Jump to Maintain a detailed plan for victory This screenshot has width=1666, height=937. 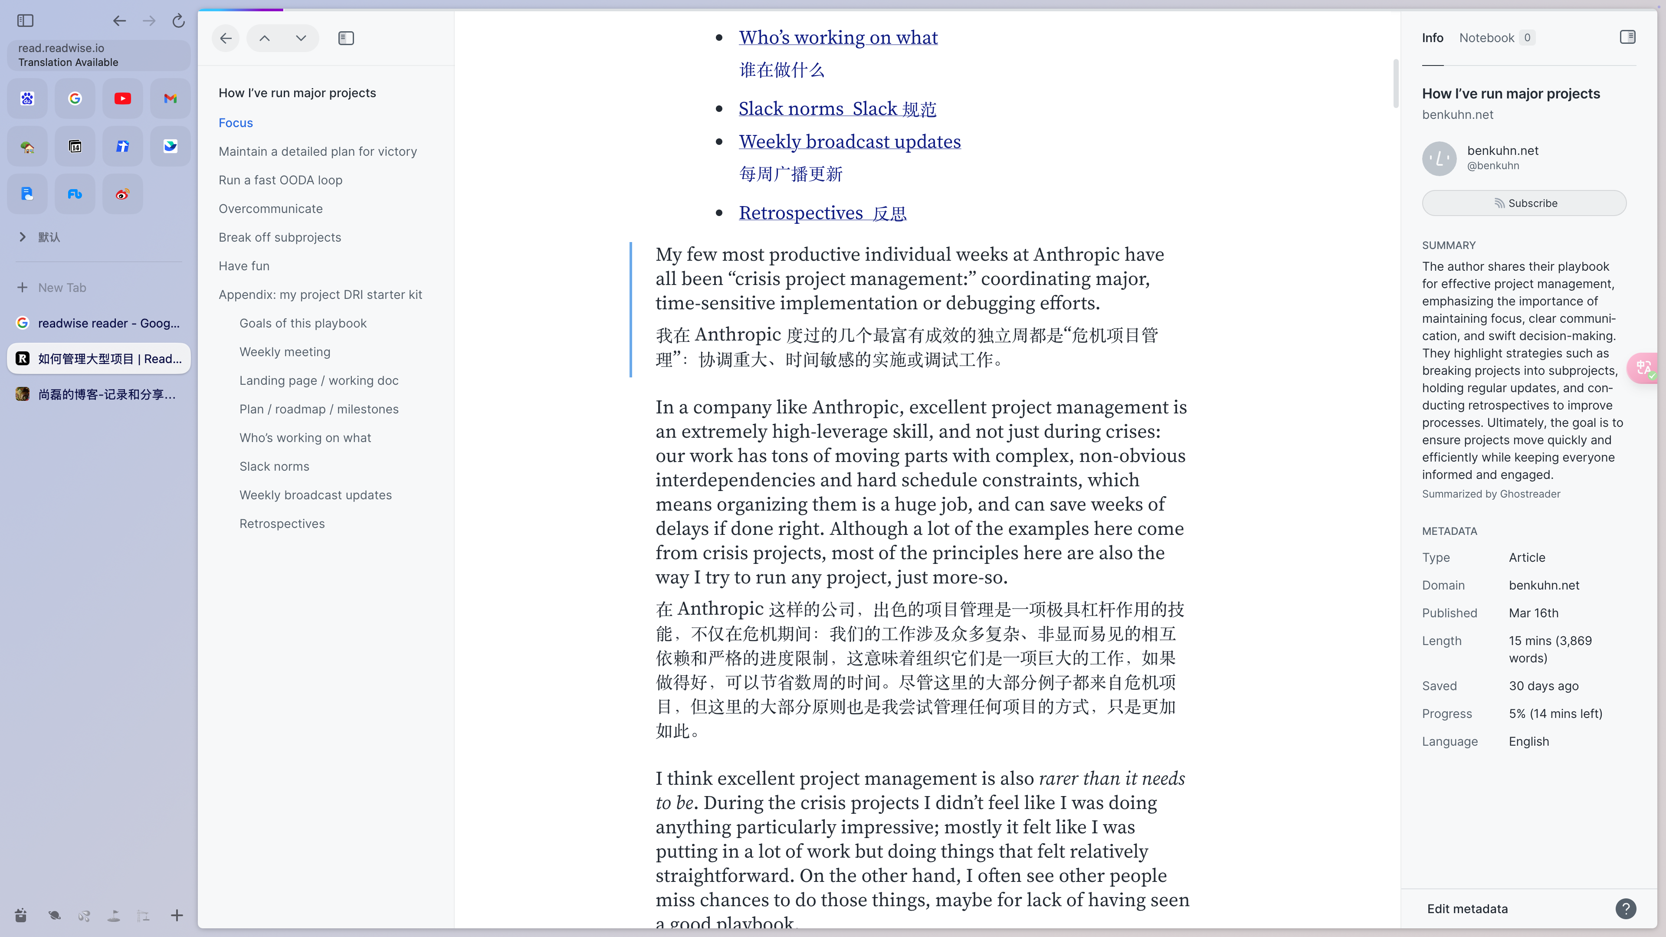point(318,151)
